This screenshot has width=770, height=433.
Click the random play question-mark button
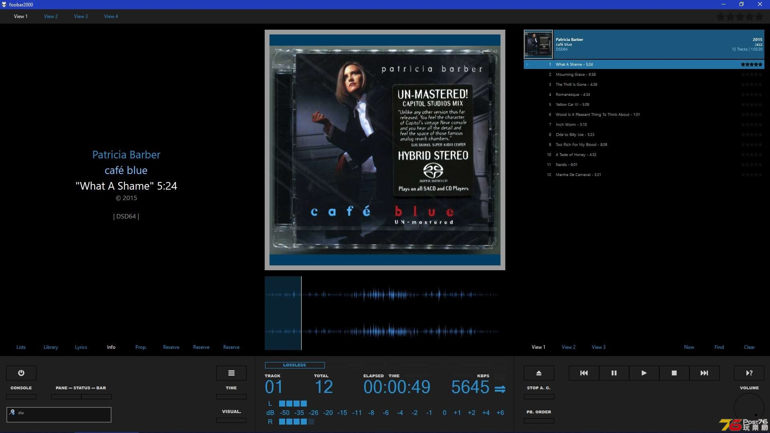pyautogui.click(x=749, y=373)
